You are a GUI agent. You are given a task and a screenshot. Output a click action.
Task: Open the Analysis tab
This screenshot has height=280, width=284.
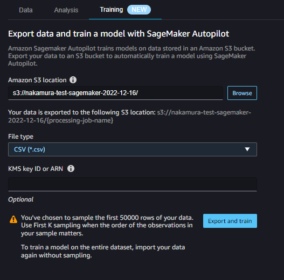point(66,10)
